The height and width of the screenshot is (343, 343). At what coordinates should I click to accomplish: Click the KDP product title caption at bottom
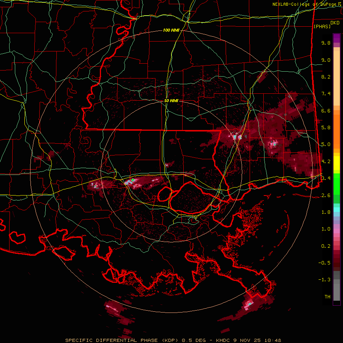(x=173, y=340)
